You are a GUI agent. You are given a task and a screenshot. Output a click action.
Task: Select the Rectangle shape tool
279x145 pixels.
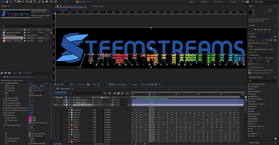click(x=27, y=2)
